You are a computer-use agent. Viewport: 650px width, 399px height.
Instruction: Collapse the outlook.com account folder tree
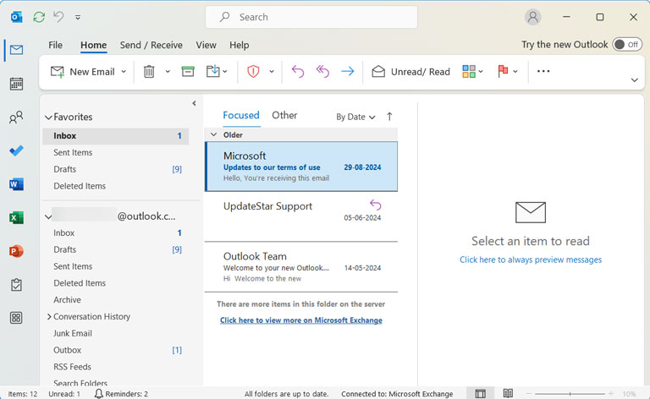(x=48, y=216)
